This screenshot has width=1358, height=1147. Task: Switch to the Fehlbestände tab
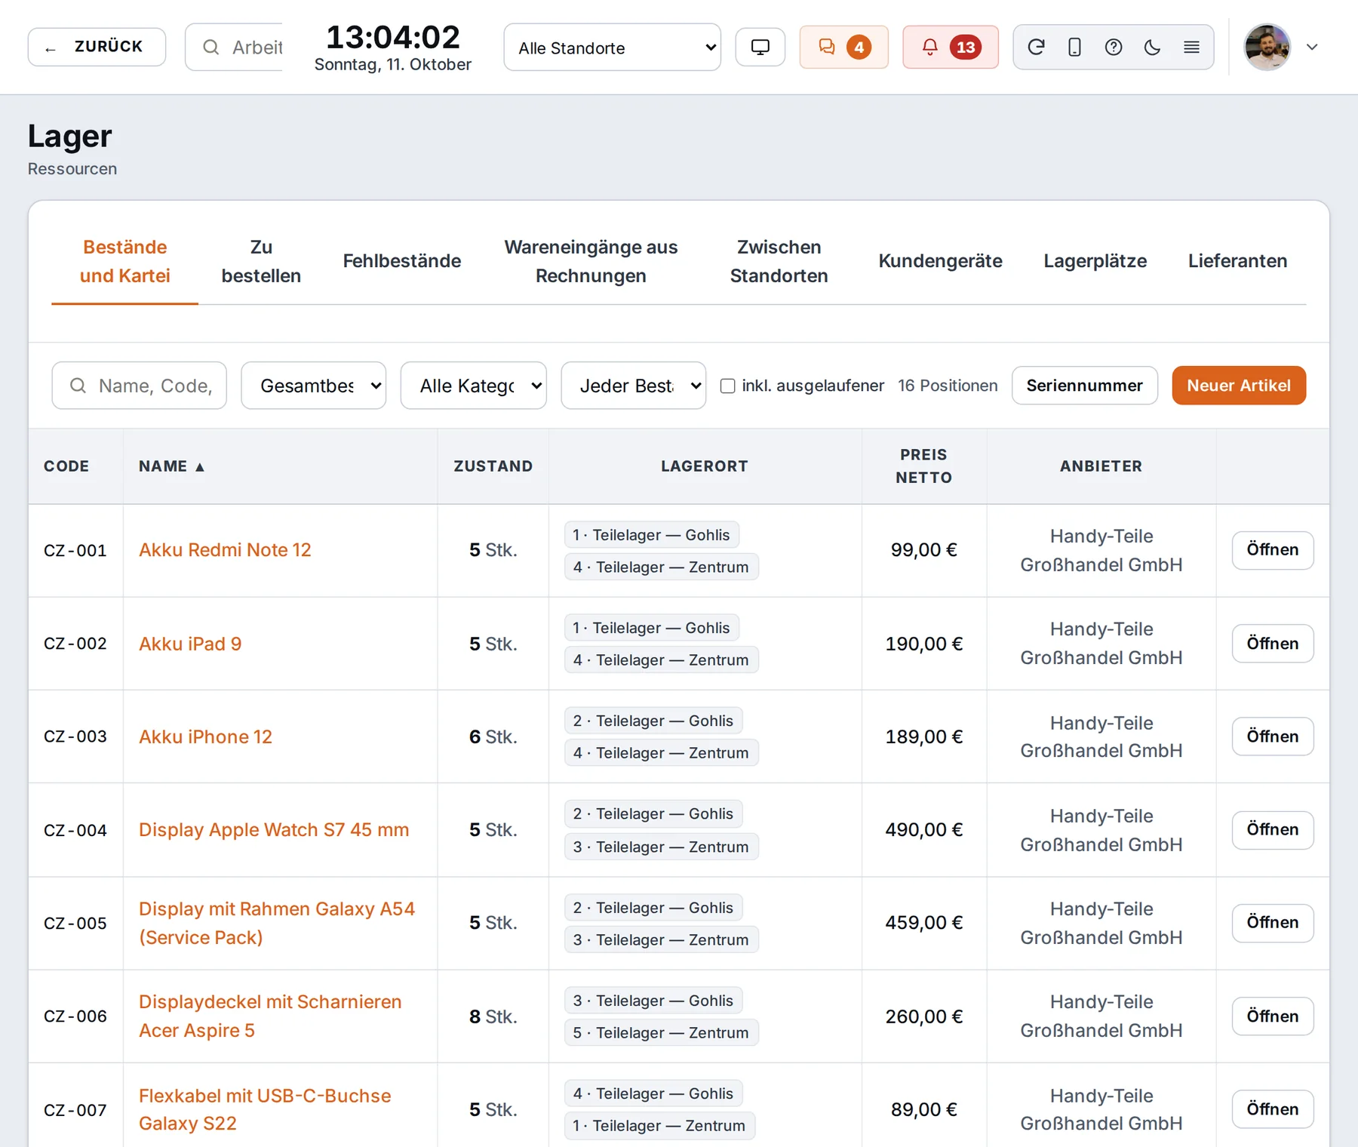(401, 261)
